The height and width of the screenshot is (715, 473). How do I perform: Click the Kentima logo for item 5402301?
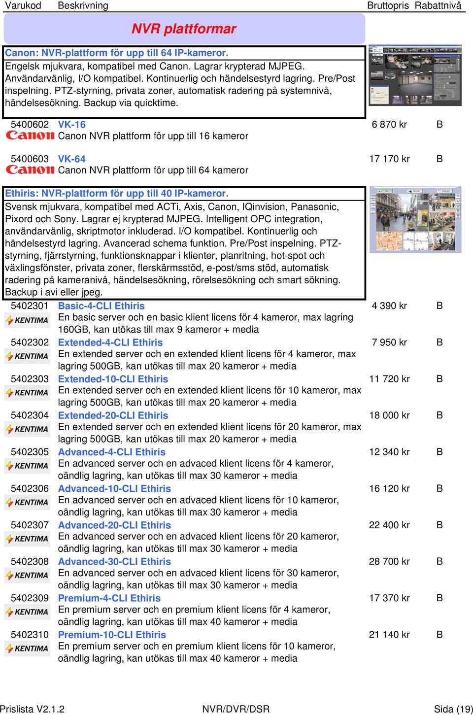coord(27,320)
